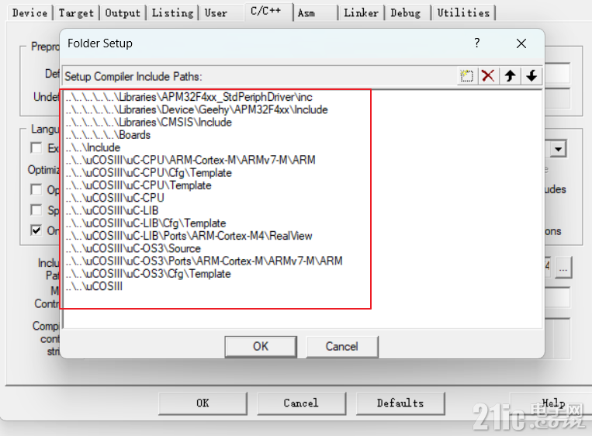Select the ..\..\uCOSIII\uC-LIB path

pyautogui.click(x=113, y=211)
